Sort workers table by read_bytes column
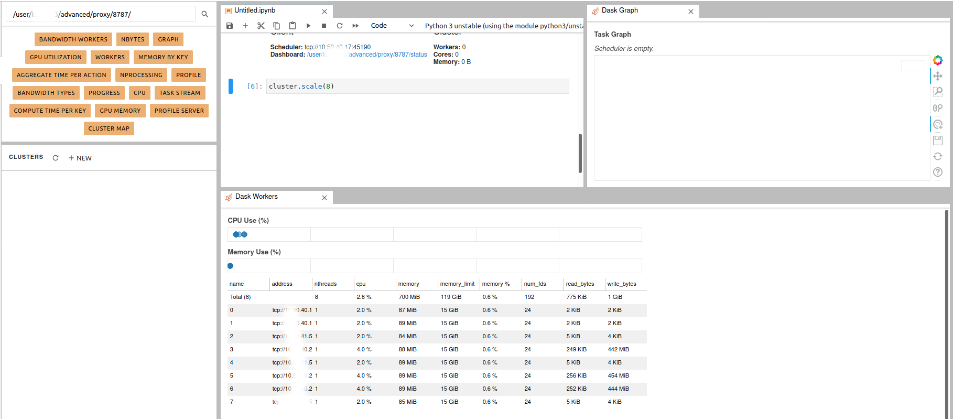Screen dimensions: 953x419 (584, 284)
